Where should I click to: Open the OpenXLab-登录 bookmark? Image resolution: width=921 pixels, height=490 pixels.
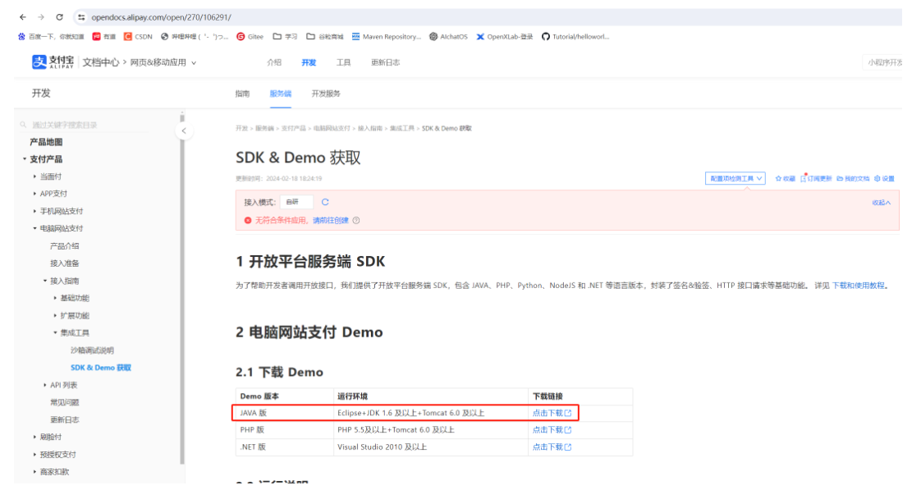click(505, 36)
